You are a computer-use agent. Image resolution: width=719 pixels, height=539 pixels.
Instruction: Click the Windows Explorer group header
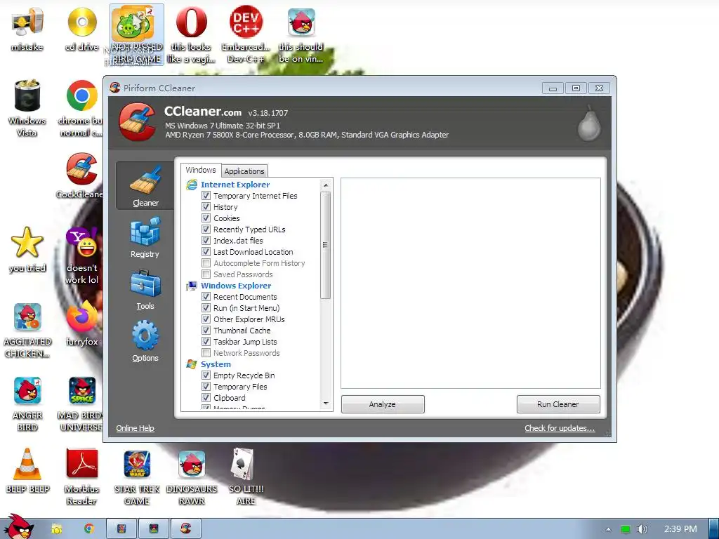[x=236, y=286]
